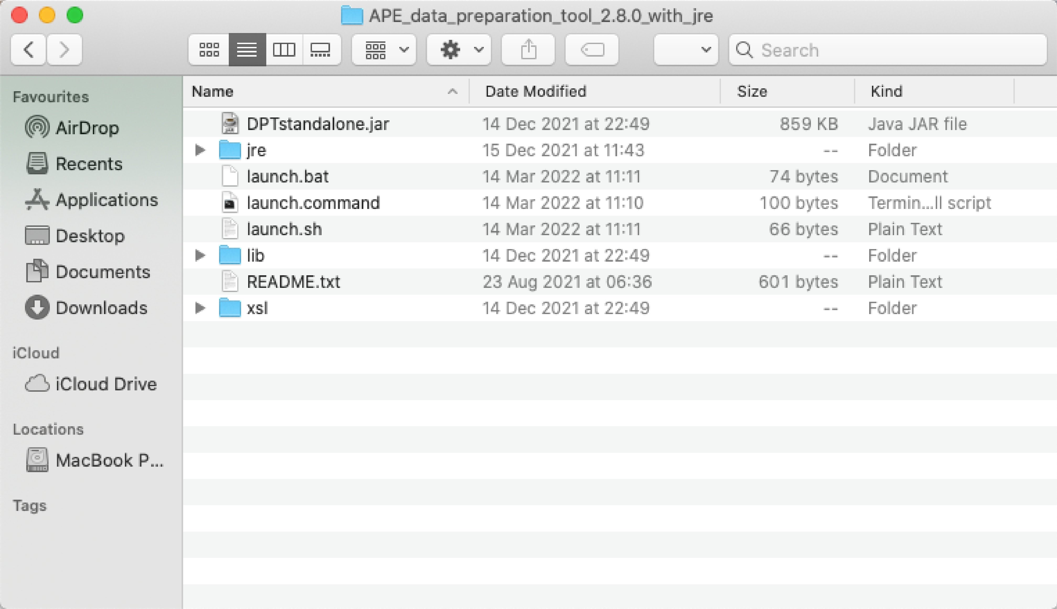This screenshot has width=1057, height=609.
Task: Select MacBook P... under Locations
Action: tap(94, 460)
